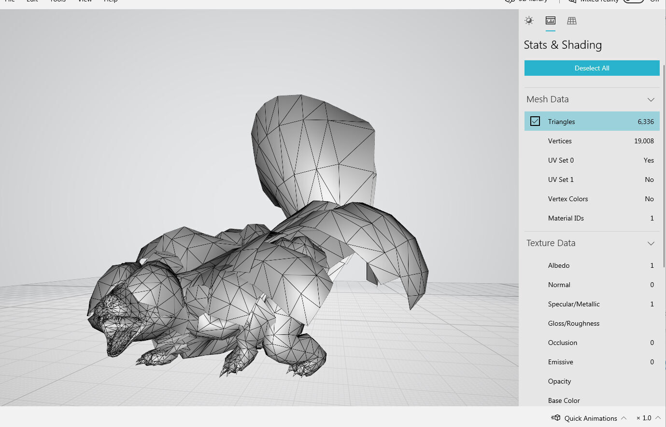Select the Occlusion texture row
Screen dimensions: 666x427
pos(592,343)
